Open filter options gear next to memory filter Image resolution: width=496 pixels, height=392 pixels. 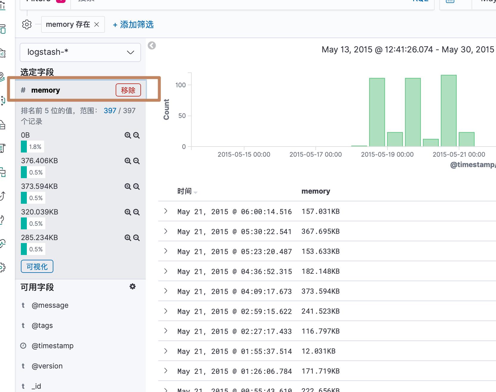(x=27, y=24)
